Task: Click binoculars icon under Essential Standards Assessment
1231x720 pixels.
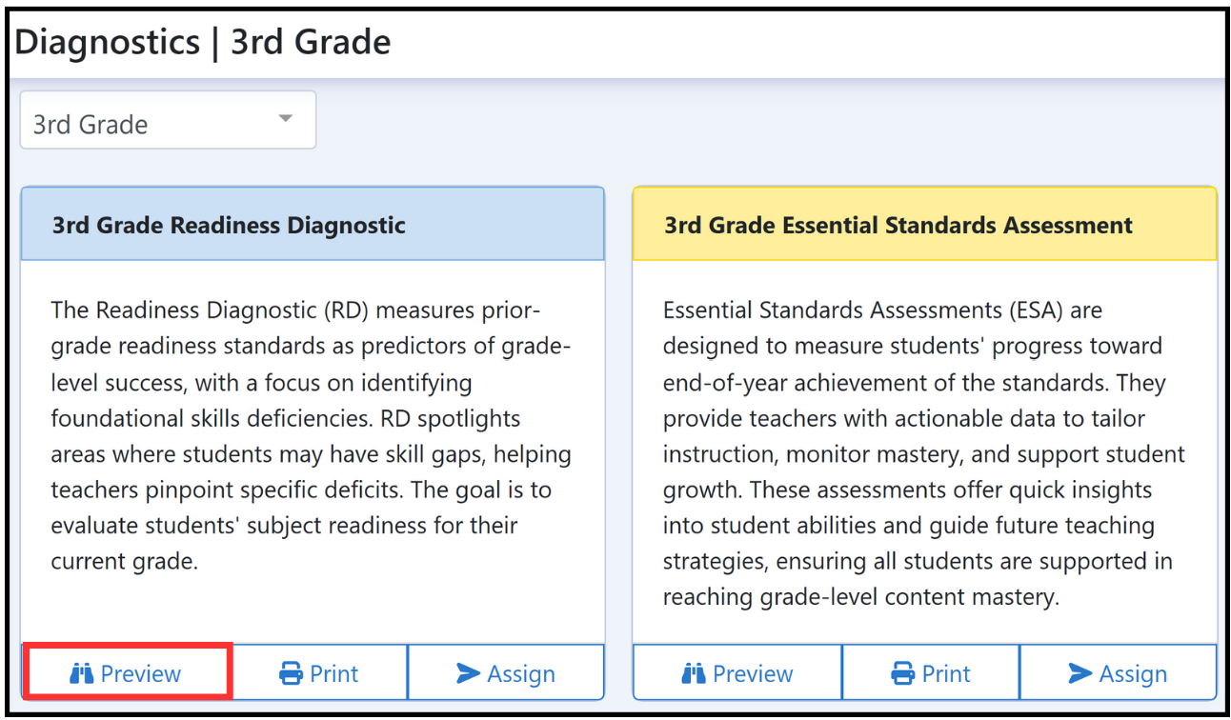Action: click(694, 674)
